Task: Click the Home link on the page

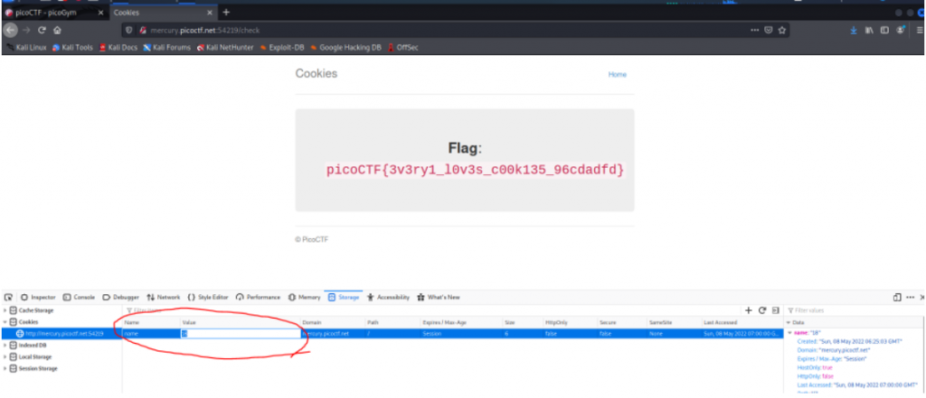Action: pyautogui.click(x=617, y=74)
